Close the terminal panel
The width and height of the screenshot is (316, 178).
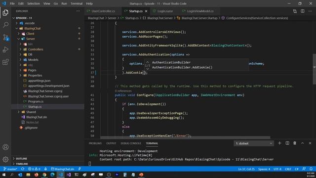click(x=310, y=143)
